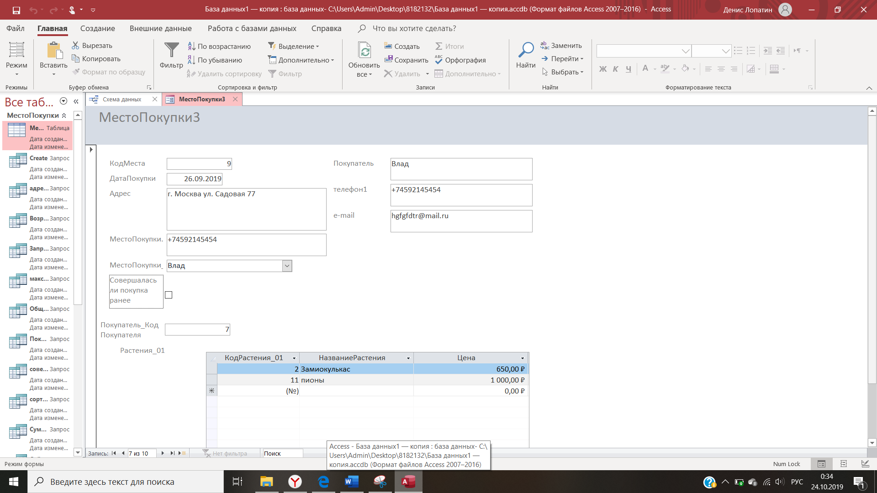Click the Refresh All icon
The image size is (877, 493).
pyautogui.click(x=364, y=50)
